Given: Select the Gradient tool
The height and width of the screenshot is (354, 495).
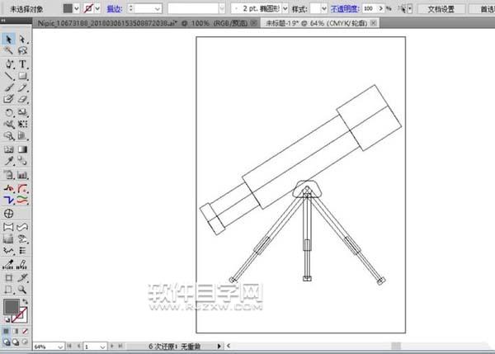Looking at the screenshot, I should pyautogui.click(x=22, y=149).
